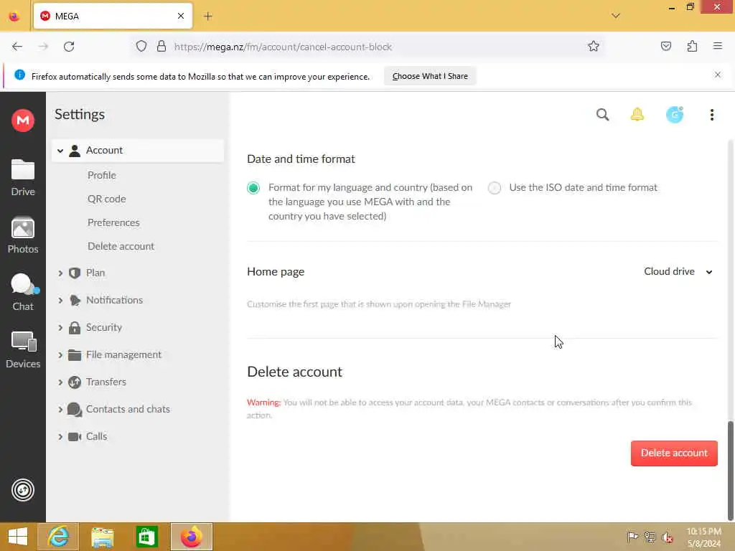This screenshot has width=735, height=551.
Task: Click the MEGA logo in sidebar
Action: pos(22,121)
